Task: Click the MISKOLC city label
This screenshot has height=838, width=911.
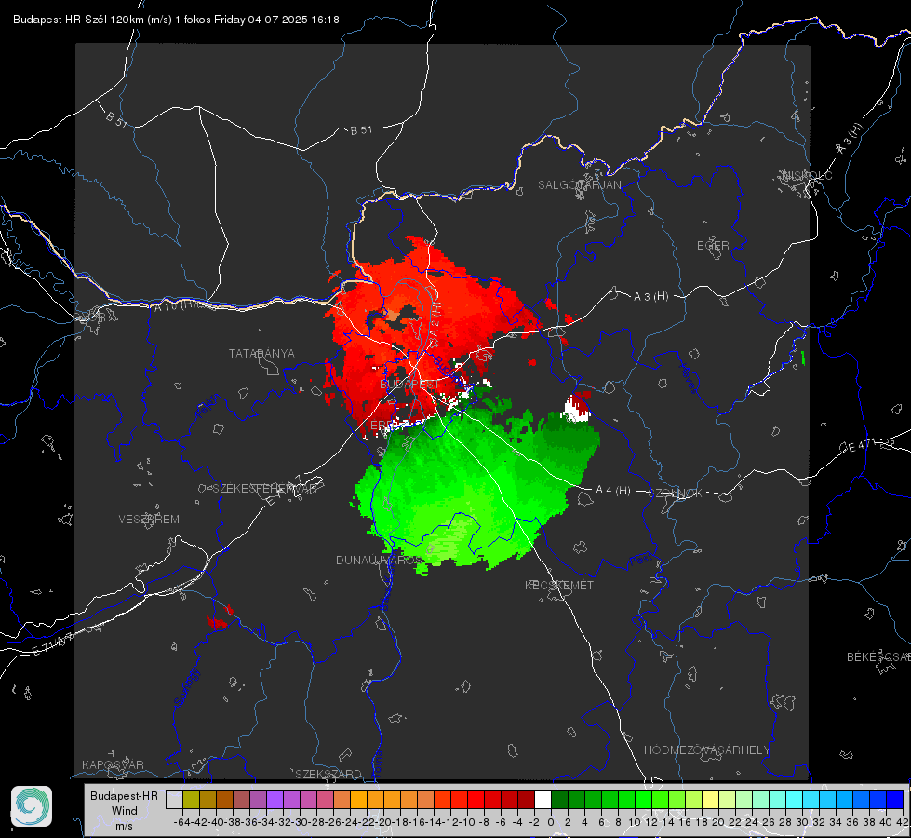Action: tap(807, 175)
